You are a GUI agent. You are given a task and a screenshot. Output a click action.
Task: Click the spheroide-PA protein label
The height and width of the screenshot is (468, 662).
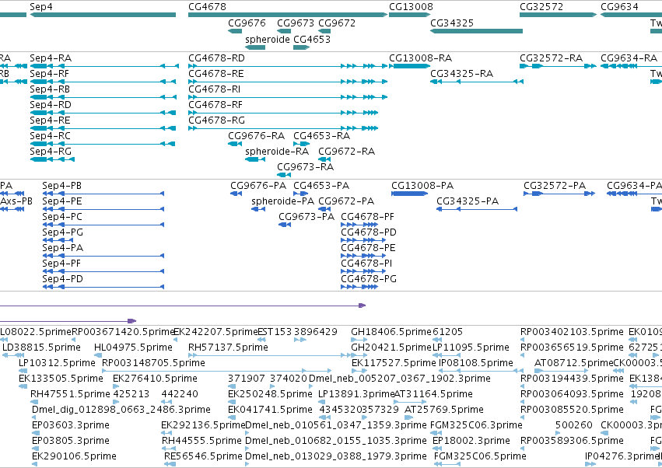click(x=283, y=201)
